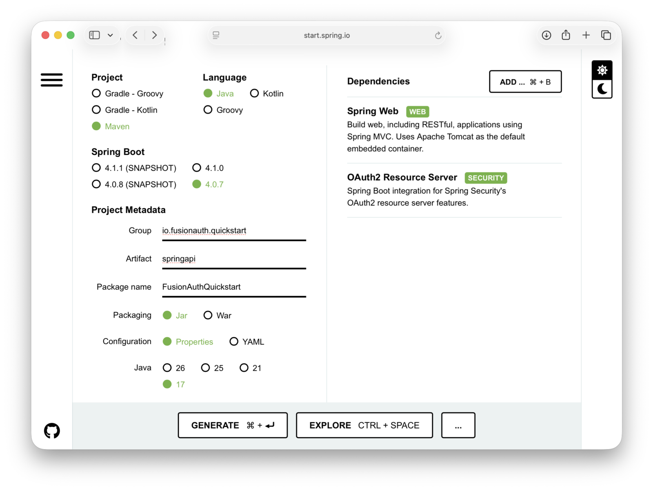This screenshot has height=490, width=653.
Task: Click the WEB category badge
Action: [x=418, y=111]
